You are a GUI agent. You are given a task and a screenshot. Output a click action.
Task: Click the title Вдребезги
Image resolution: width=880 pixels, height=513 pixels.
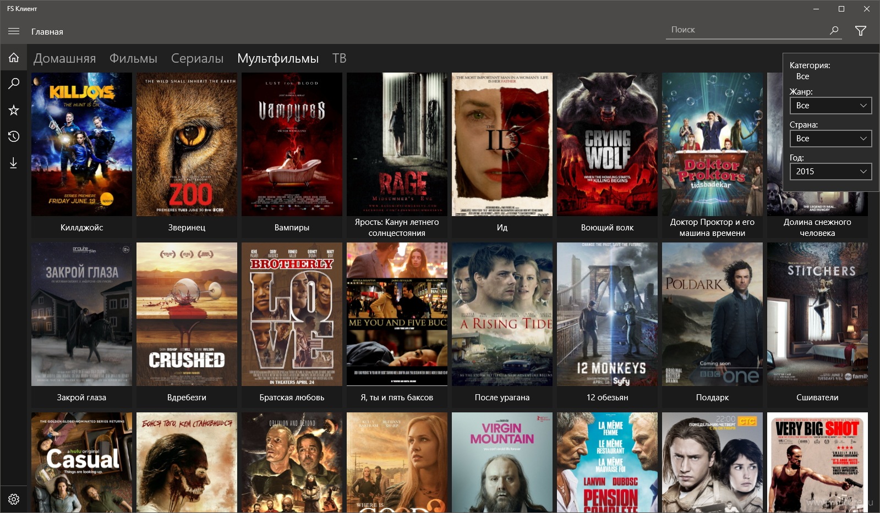(187, 398)
